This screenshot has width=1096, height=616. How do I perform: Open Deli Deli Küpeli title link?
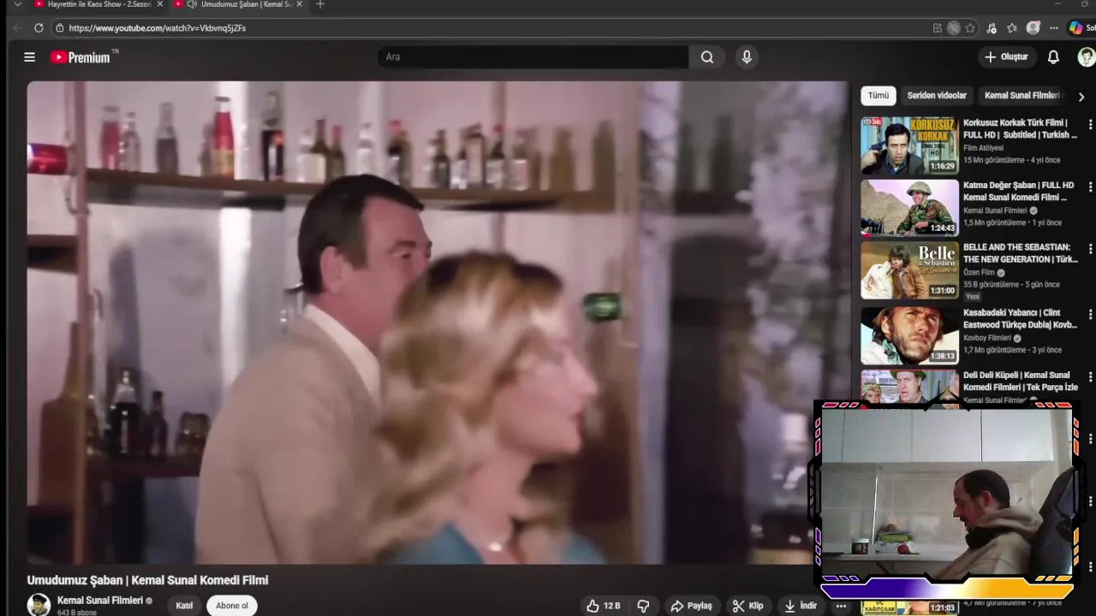point(1020,381)
